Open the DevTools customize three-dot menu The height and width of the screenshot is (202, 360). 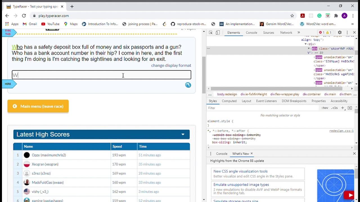347,33
